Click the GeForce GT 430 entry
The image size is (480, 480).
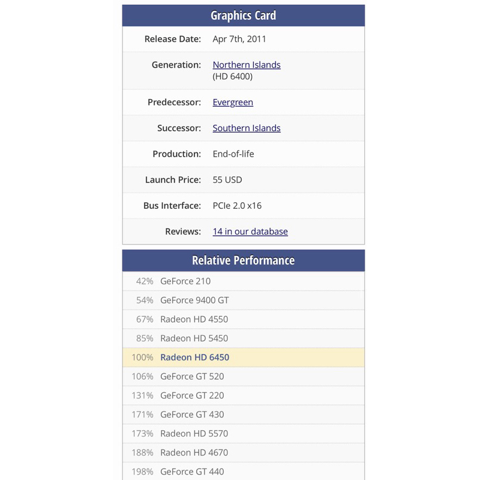[x=192, y=415]
